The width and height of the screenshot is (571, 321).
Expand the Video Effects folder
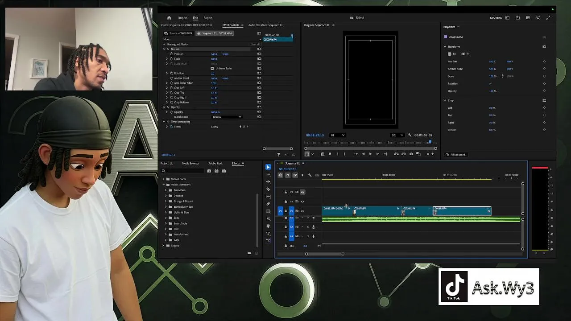pos(163,179)
